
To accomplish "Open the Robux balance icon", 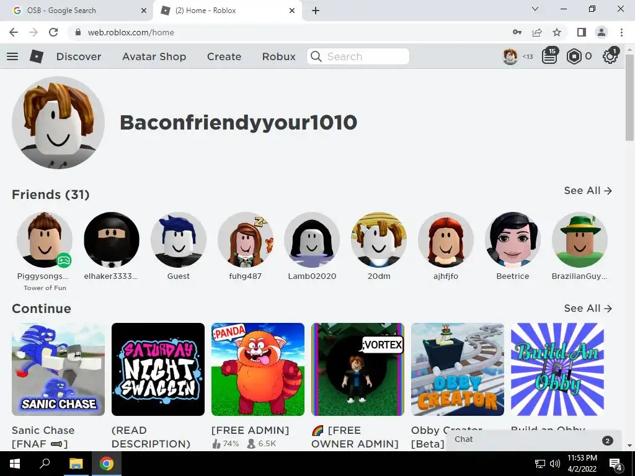I will point(574,56).
